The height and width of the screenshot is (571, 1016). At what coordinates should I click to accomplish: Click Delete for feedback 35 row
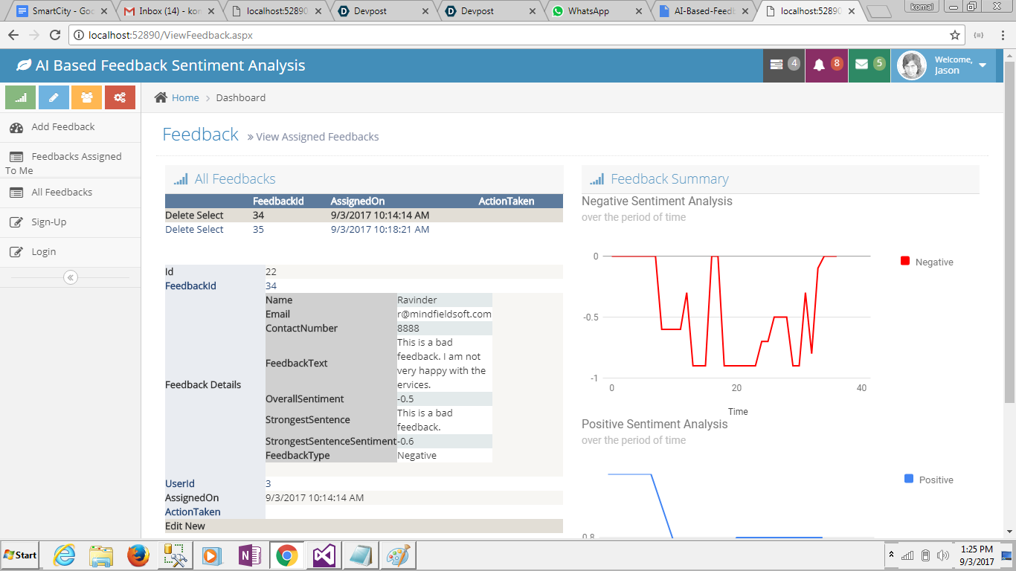(179, 230)
